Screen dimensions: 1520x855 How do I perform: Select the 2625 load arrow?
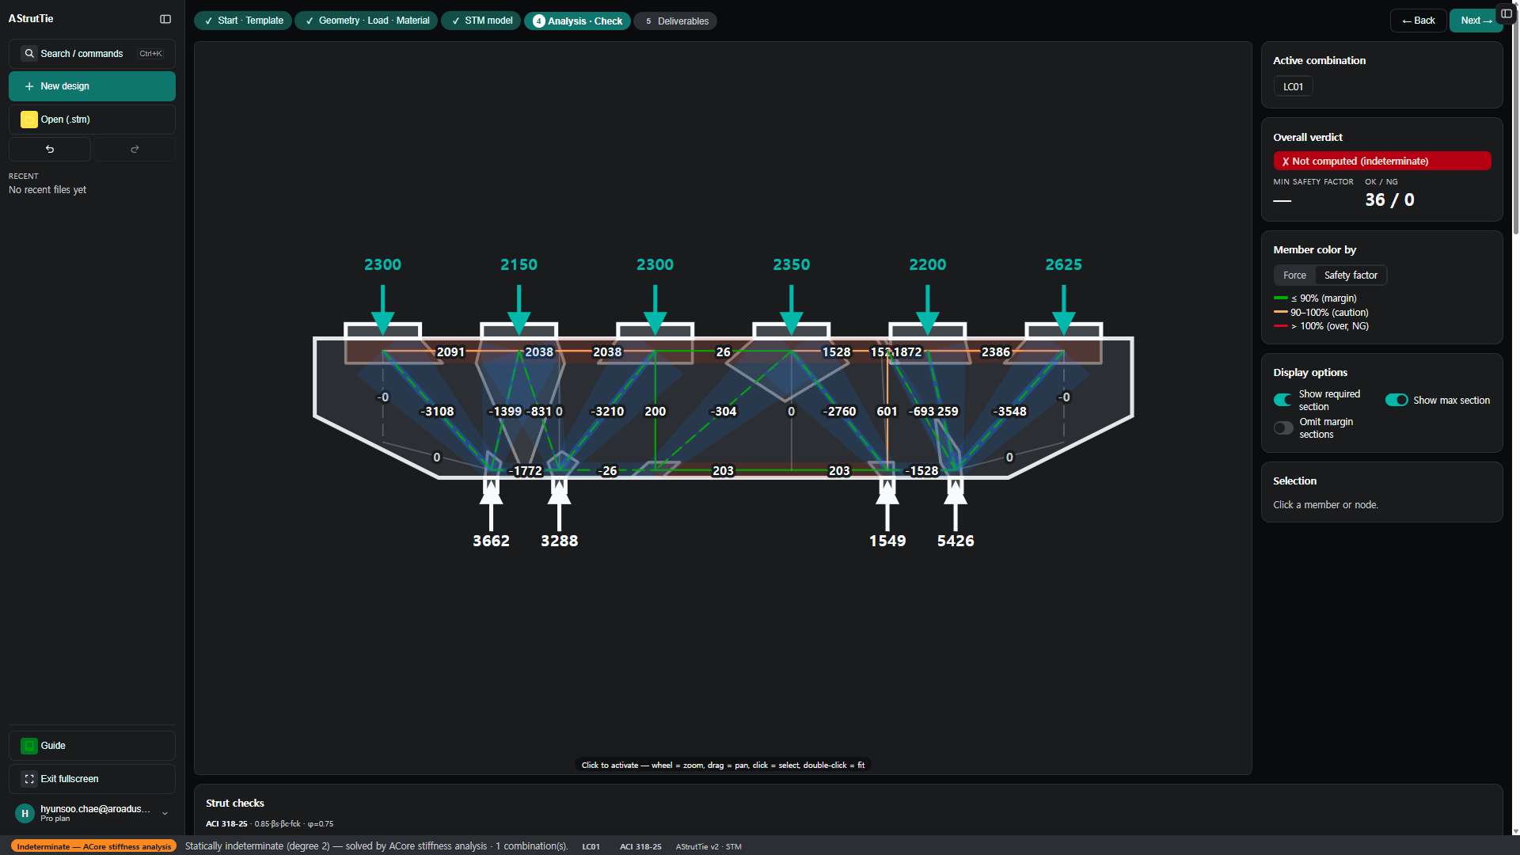click(x=1063, y=309)
